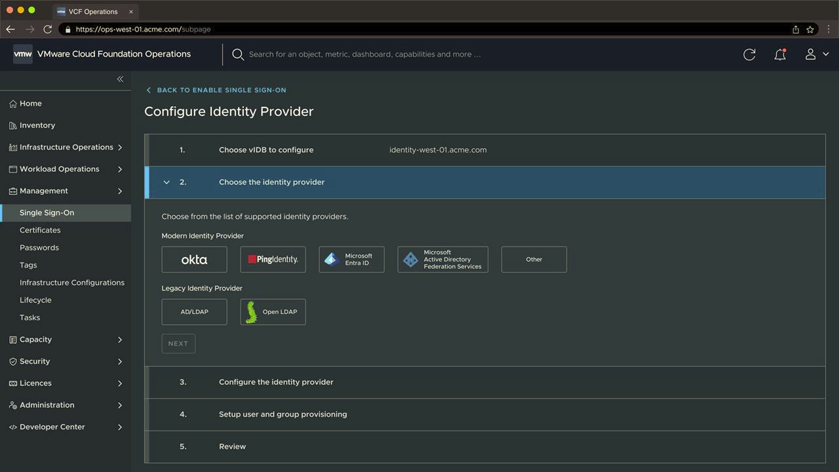839x472 pixels.
Task: Click the browser back arrow
Action: 10,29
